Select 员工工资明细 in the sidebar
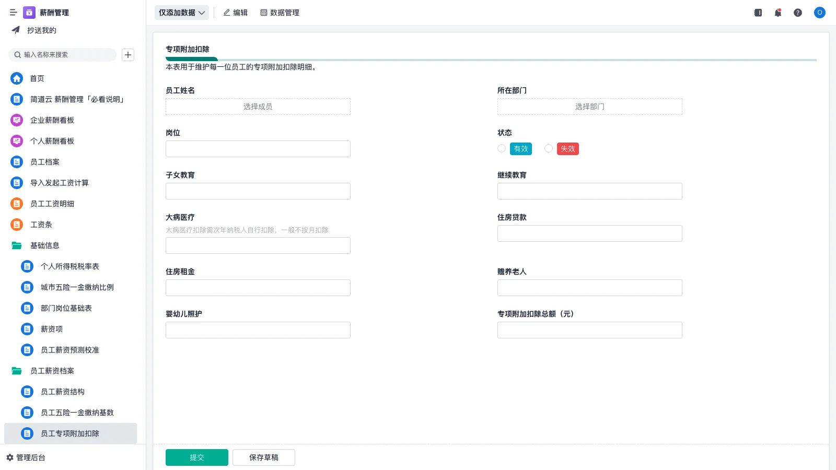 [51, 204]
